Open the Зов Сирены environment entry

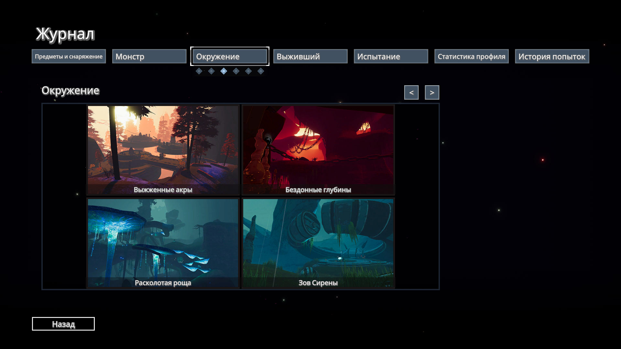[x=318, y=243]
